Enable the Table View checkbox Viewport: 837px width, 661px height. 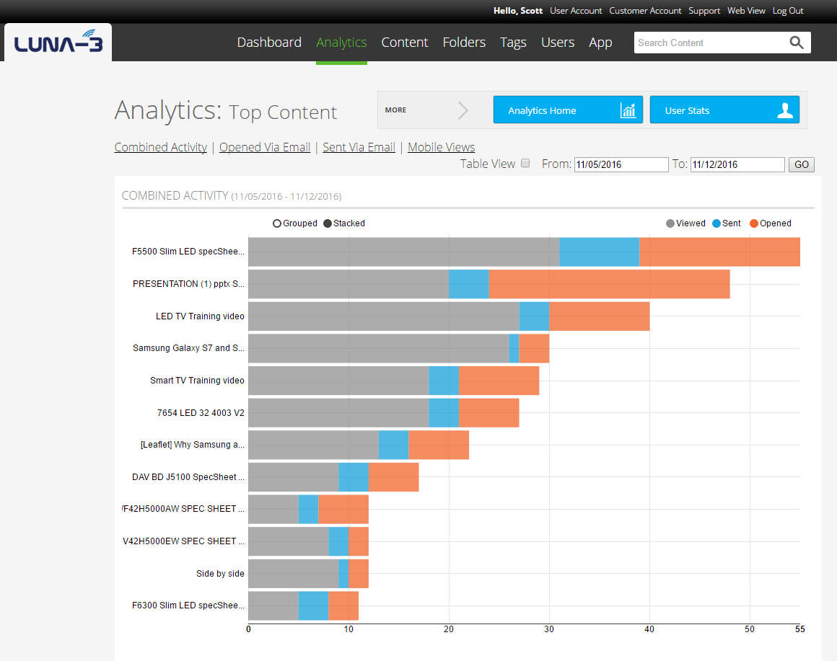525,163
